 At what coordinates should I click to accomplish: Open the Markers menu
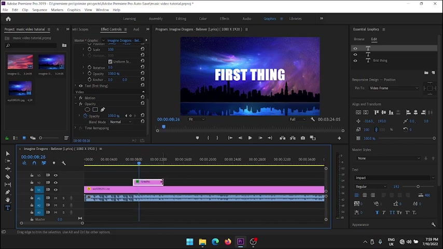pos(57,10)
